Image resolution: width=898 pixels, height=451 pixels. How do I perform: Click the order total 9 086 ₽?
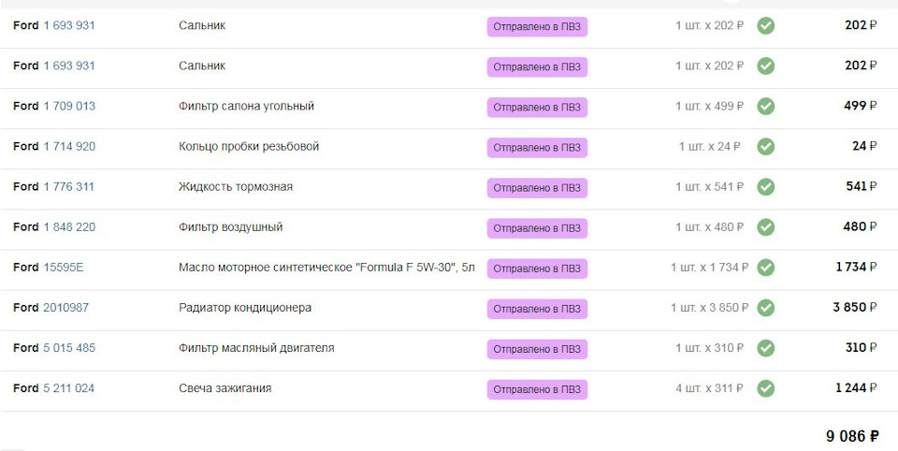click(x=851, y=436)
